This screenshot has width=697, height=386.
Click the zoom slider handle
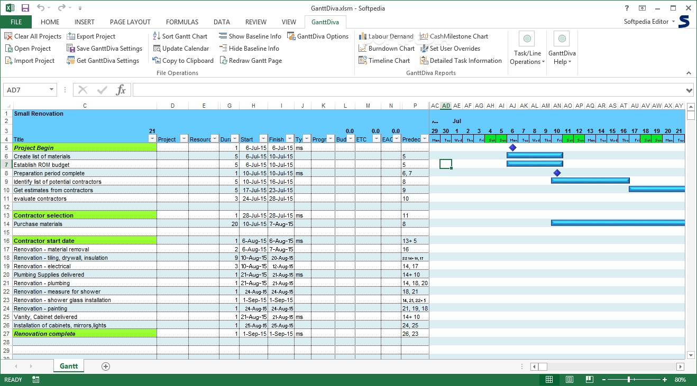[628, 380]
